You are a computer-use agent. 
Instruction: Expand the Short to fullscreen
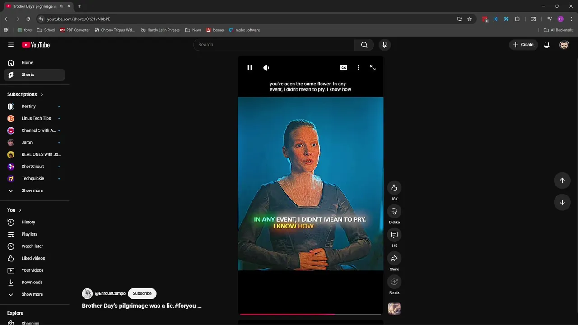click(373, 68)
